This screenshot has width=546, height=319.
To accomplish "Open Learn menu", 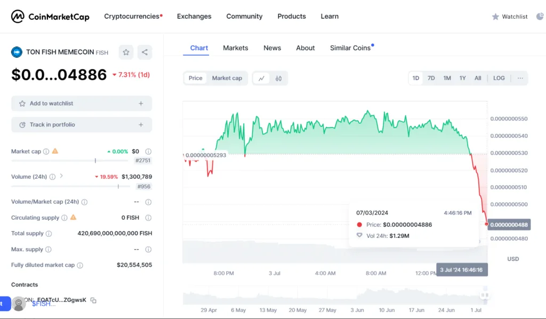I will 330,17.
